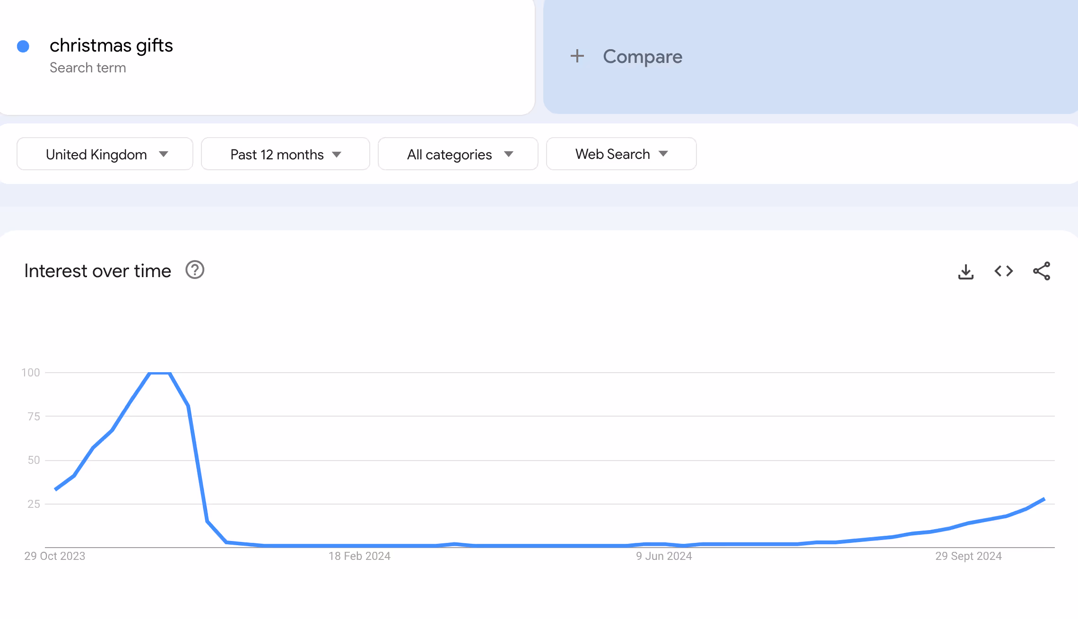This screenshot has width=1078, height=619.
Task: Click the 100 y-axis value
Action: [31, 373]
